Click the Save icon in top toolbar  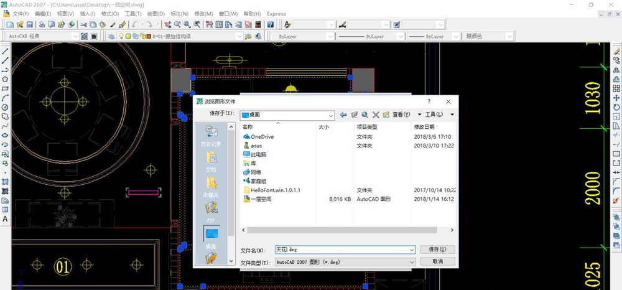click(x=29, y=24)
